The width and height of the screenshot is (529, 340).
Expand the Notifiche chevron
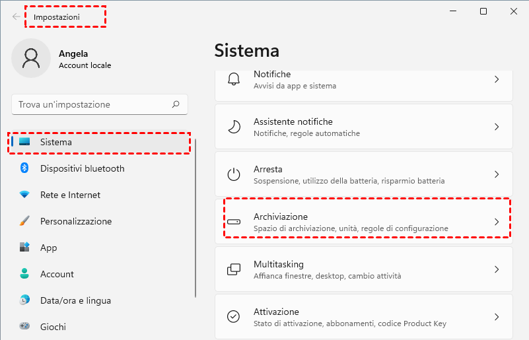[x=497, y=79]
